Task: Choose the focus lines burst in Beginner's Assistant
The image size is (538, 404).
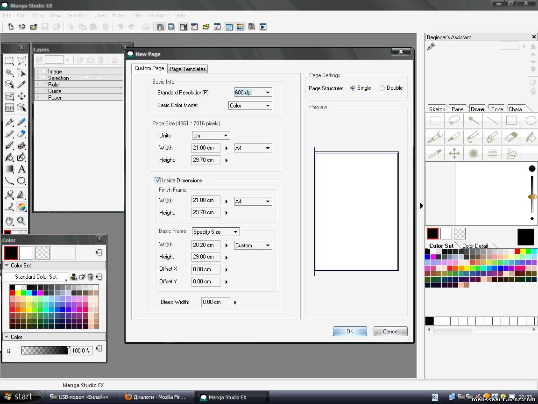Action: point(473,153)
